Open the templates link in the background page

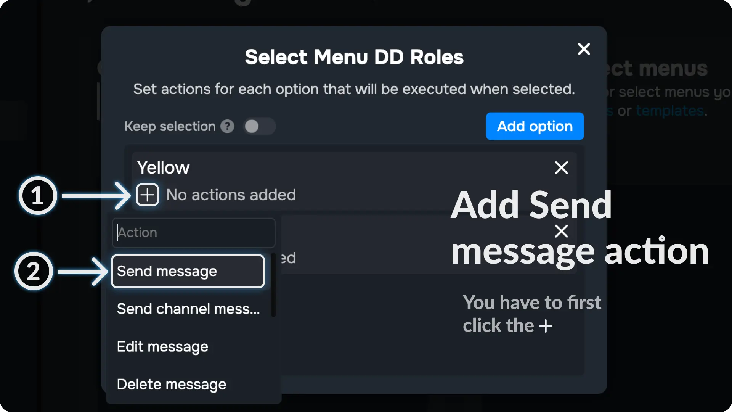[670, 111]
